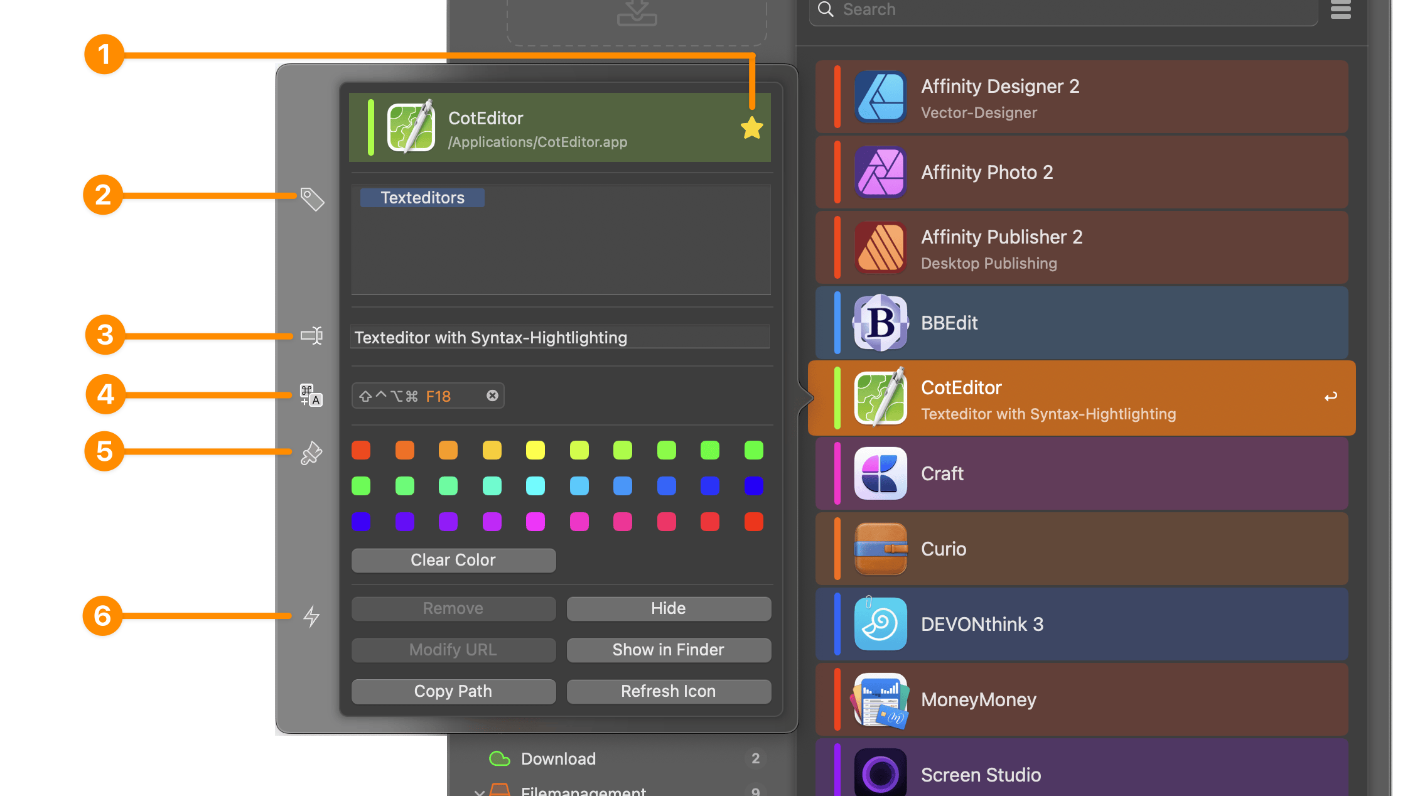Select Affinity Photo 2 in the list
This screenshot has width=1410, height=796.
point(1082,172)
